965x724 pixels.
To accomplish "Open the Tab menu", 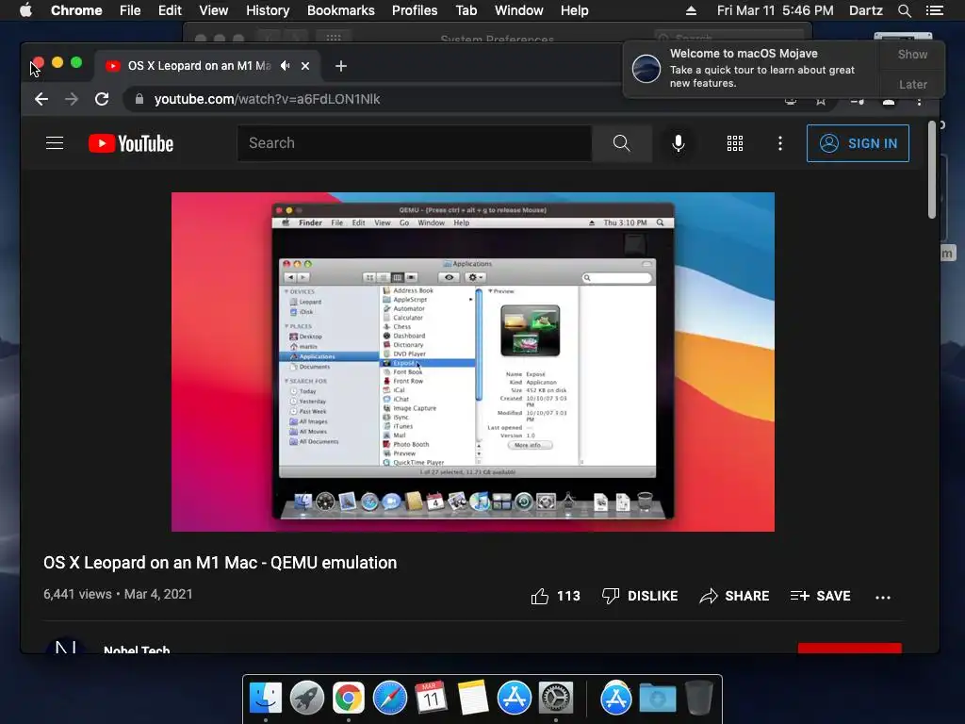I will click(466, 10).
